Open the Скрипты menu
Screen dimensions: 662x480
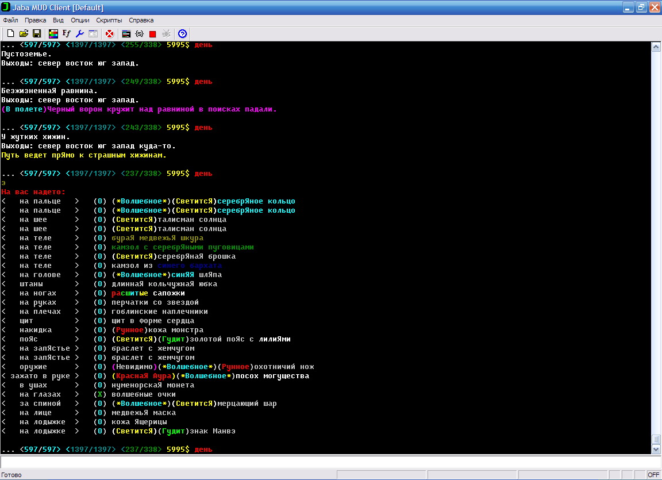point(109,20)
